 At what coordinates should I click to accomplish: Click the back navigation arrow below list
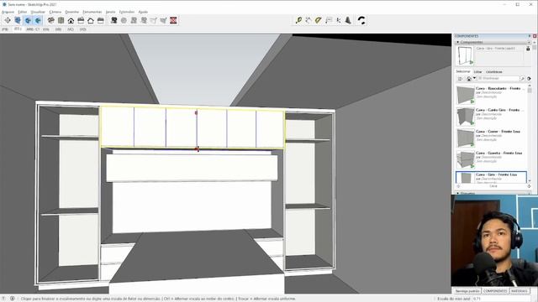458,186
